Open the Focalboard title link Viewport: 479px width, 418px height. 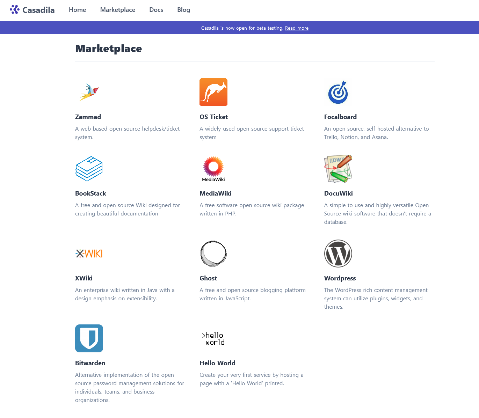pos(340,117)
